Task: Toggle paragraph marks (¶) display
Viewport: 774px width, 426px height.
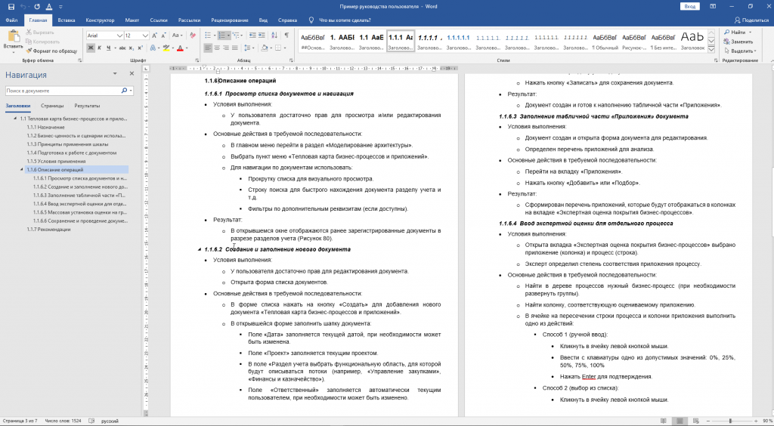Action: coord(286,35)
